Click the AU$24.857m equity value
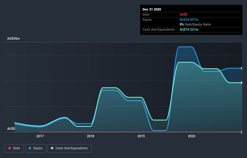The height and width of the screenshot is (158, 247). pos(189,20)
